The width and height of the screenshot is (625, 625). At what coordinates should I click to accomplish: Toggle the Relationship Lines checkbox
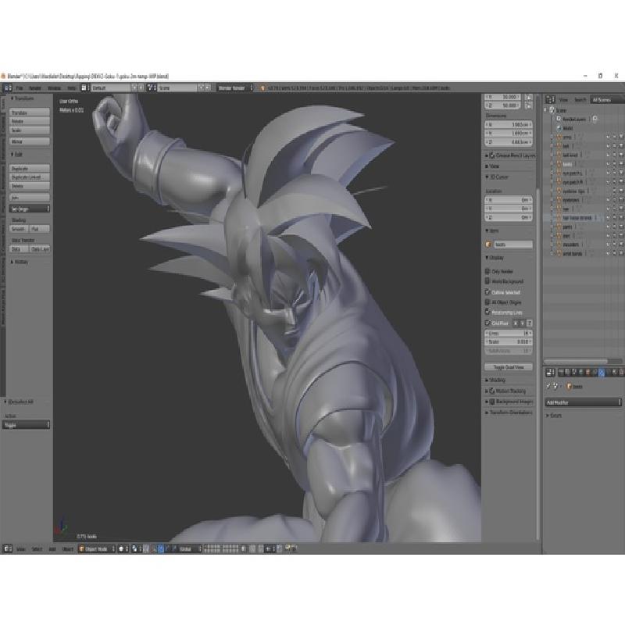487,312
